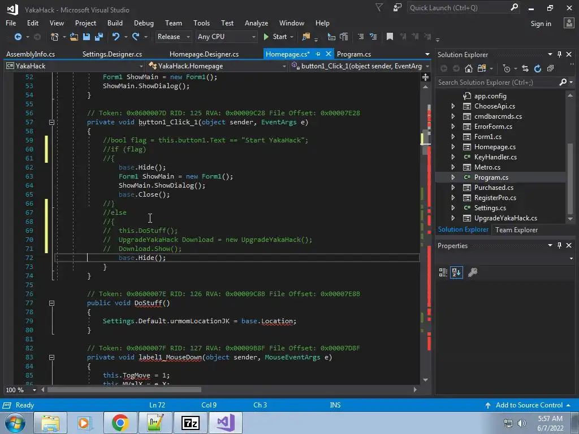Start debugging with the green Start button
The height and width of the screenshot is (434, 579).
(275, 37)
